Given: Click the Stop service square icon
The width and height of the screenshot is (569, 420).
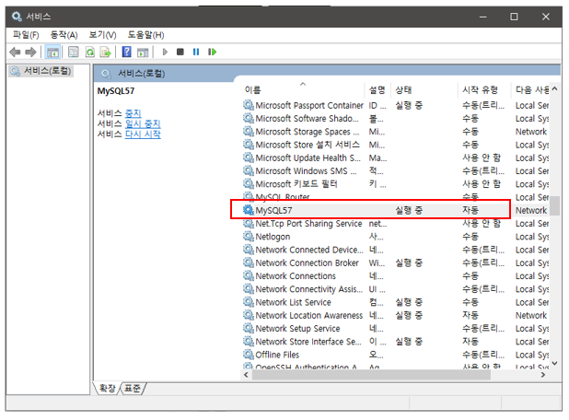Looking at the screenshot, I should click(x=180, y=52).
